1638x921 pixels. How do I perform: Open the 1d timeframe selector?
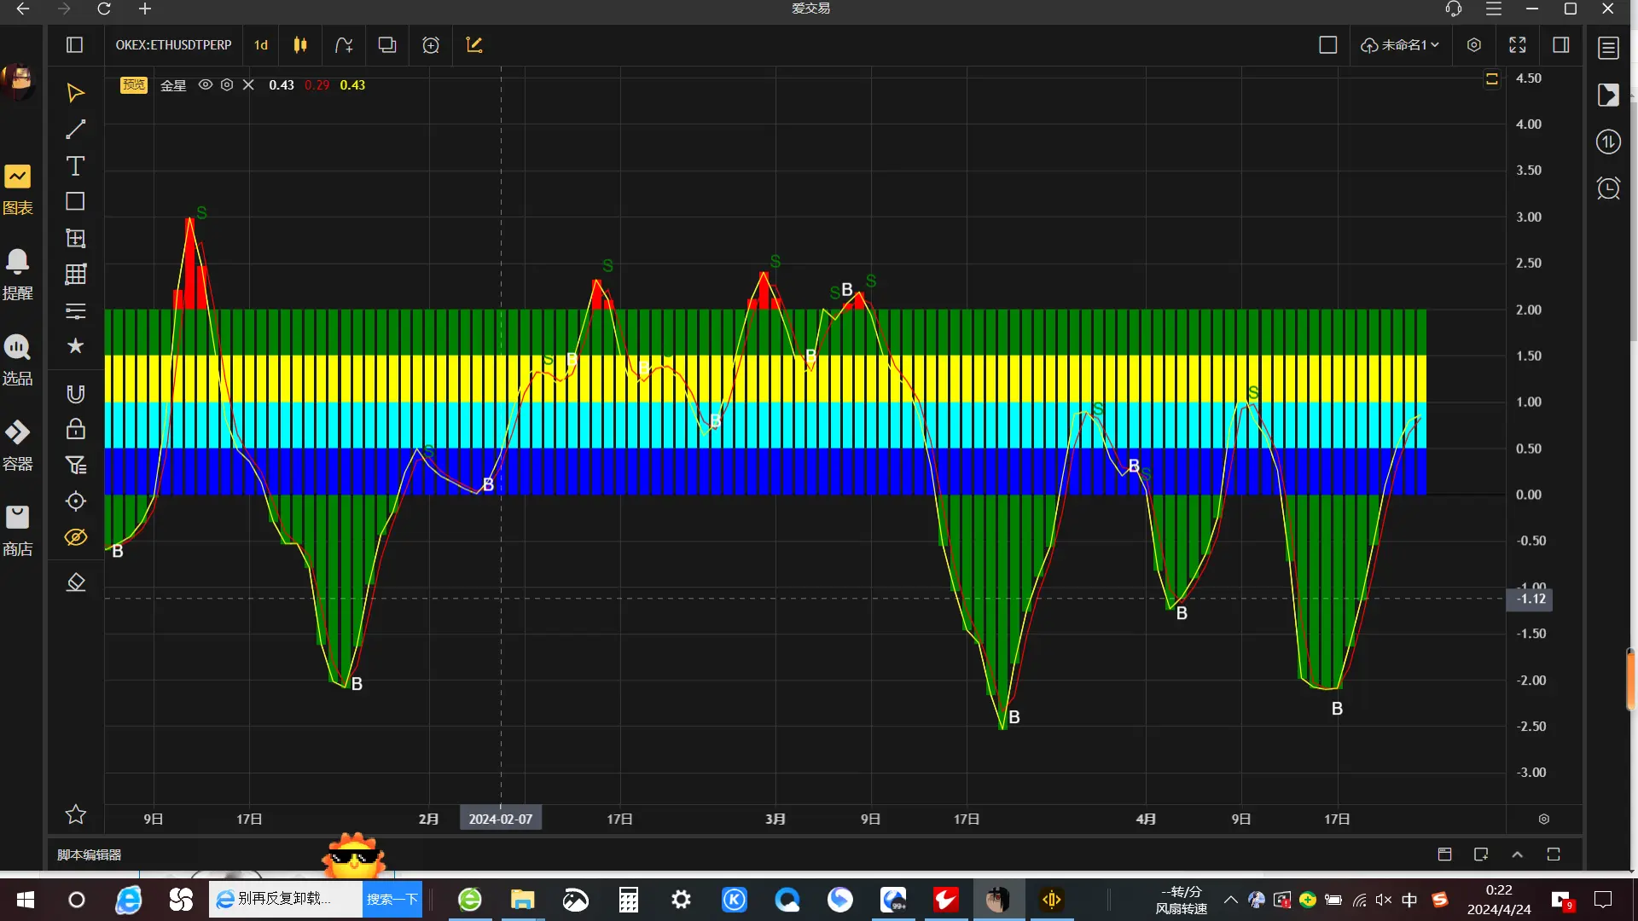click(x=261, y=45)
